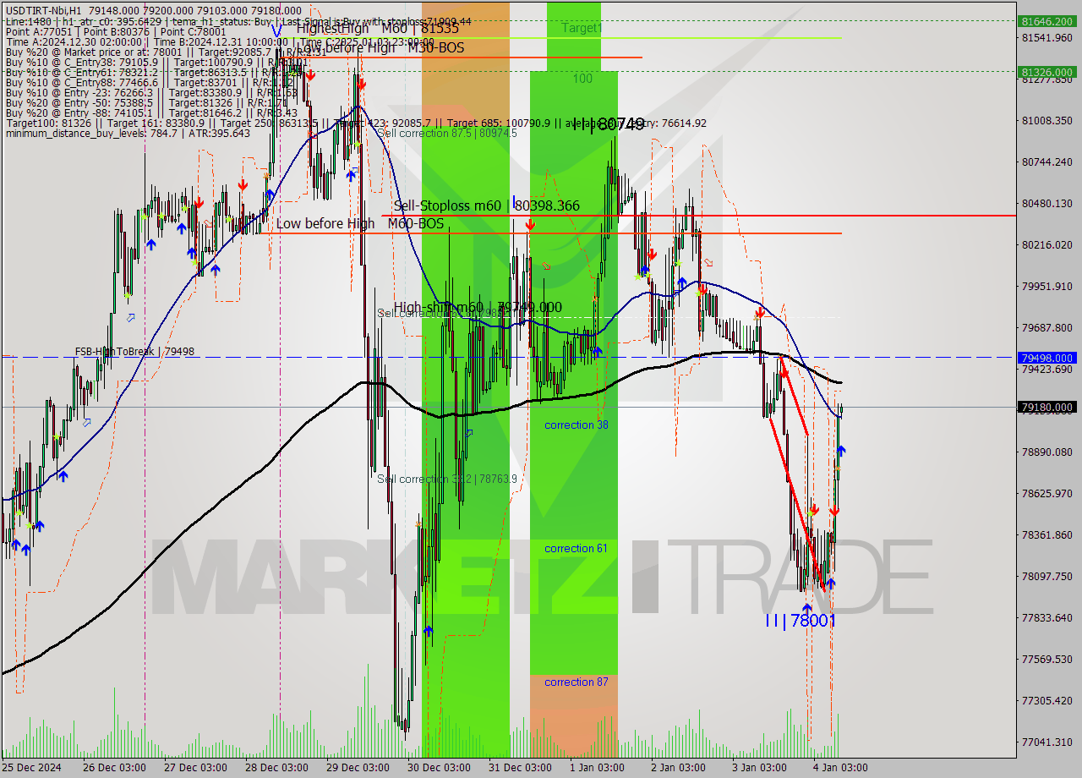
Task: Click the 2 Jan 03:00 date label
Action: tap(678, 768)
